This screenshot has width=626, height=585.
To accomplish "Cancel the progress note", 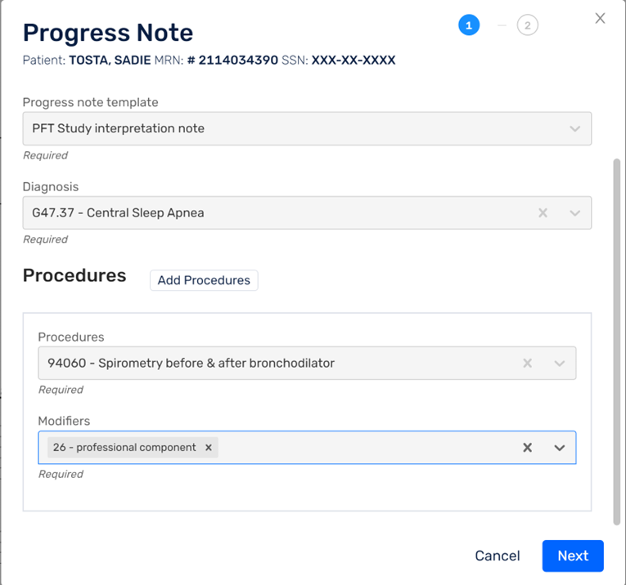I will click(497, 556).
